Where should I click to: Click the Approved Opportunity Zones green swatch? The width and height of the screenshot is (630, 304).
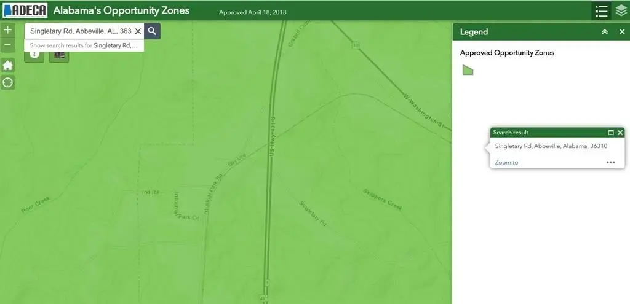(x=468, y=70)
